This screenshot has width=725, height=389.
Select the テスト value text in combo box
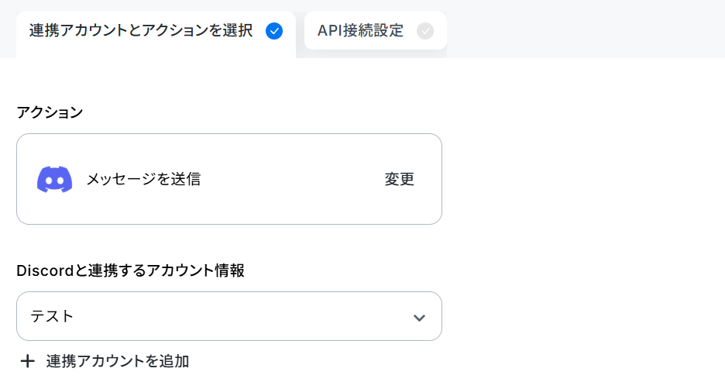[x=52, y=316]
